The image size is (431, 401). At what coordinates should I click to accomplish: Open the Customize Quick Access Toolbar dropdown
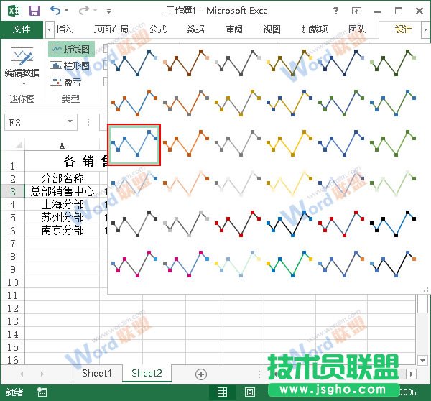[108, 11]
